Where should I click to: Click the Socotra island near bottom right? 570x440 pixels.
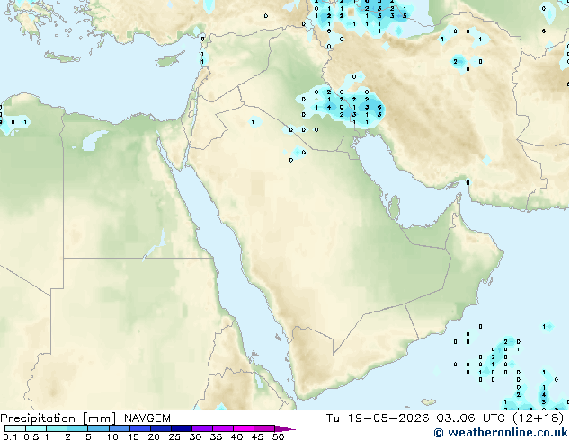pyautogui.click(x=429, y=402)
